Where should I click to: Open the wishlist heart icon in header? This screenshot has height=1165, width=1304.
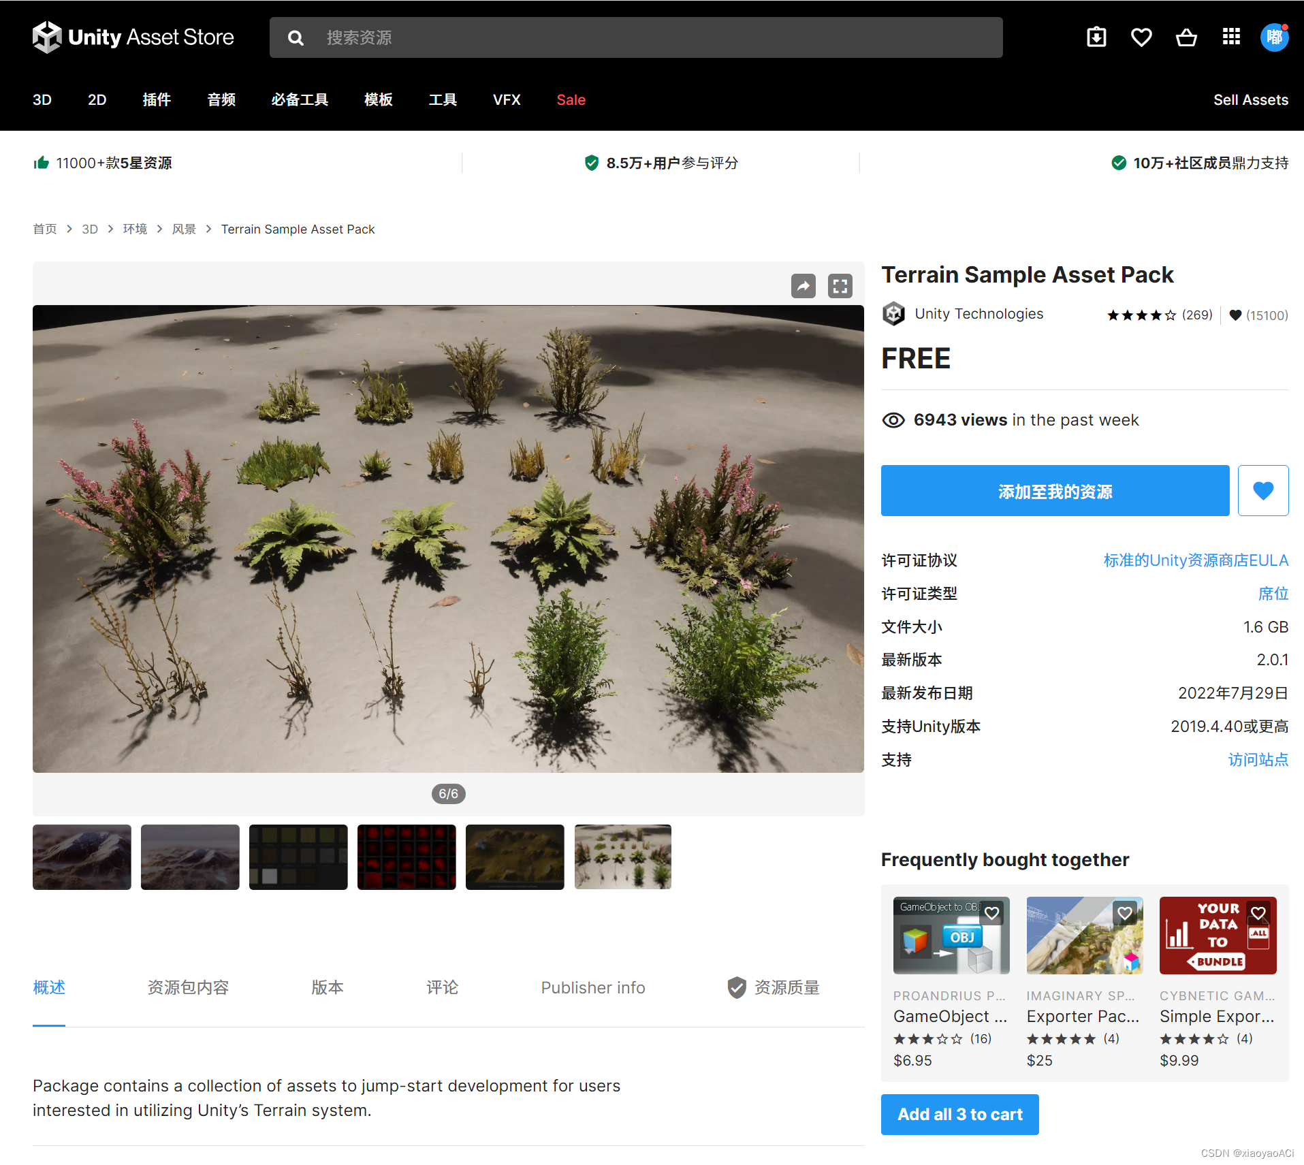click(x=1141, y=37)
